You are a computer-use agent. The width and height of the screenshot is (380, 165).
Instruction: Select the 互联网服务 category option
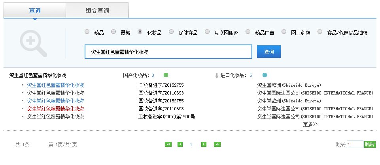pos(207,32)
